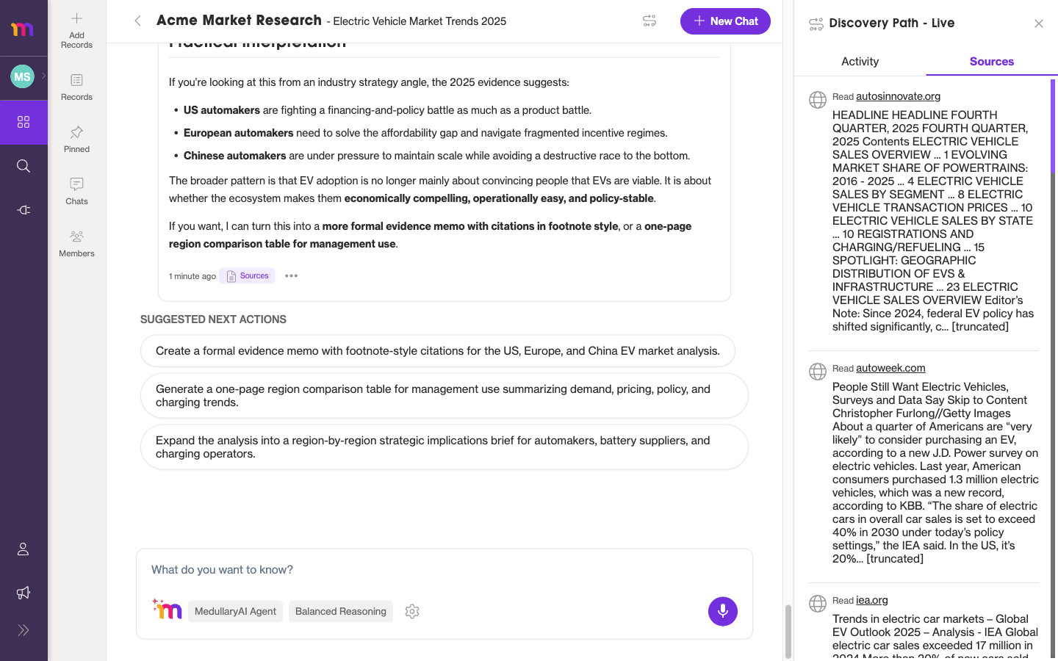Open Sources chip under the response
Image resolution: width=1058 pixels, height=661 pixels.
(247, 276)
